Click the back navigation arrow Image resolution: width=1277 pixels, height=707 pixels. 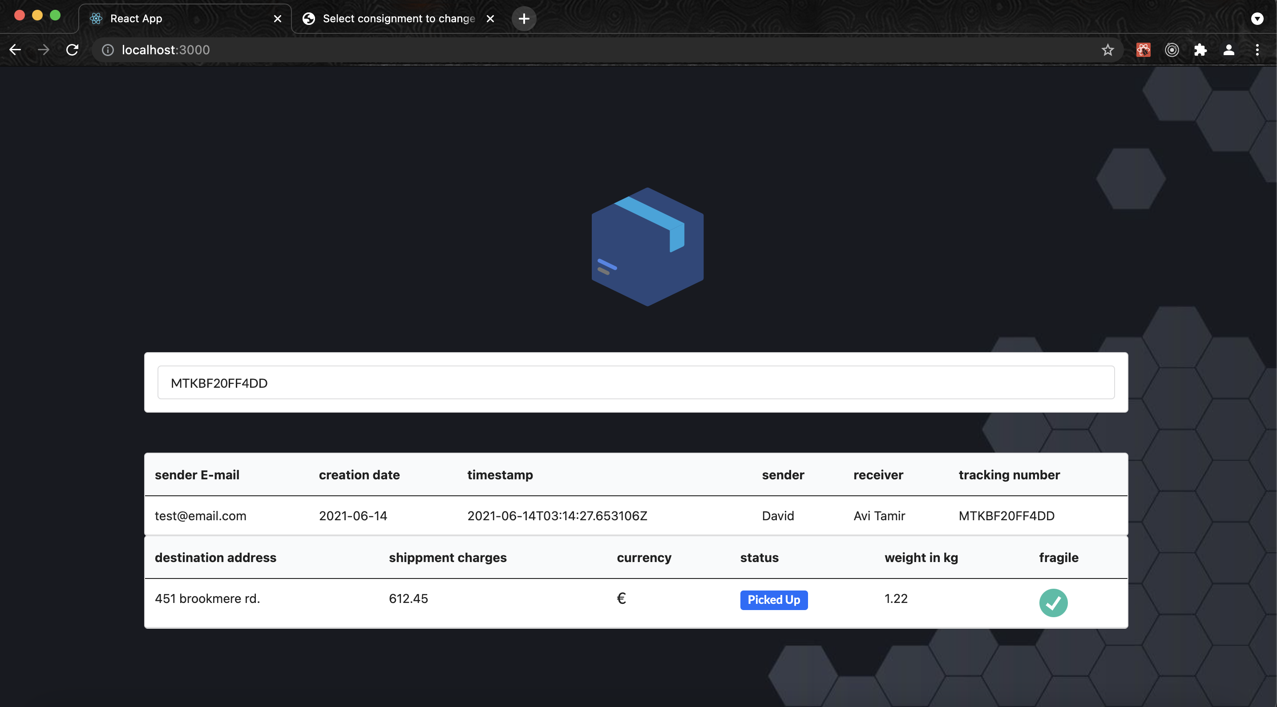click(15, 49)
